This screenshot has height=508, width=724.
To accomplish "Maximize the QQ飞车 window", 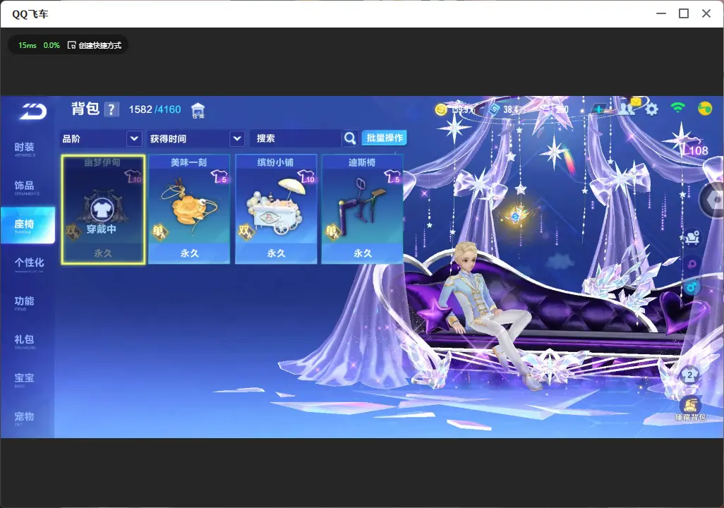I will (x=684, y=14).
